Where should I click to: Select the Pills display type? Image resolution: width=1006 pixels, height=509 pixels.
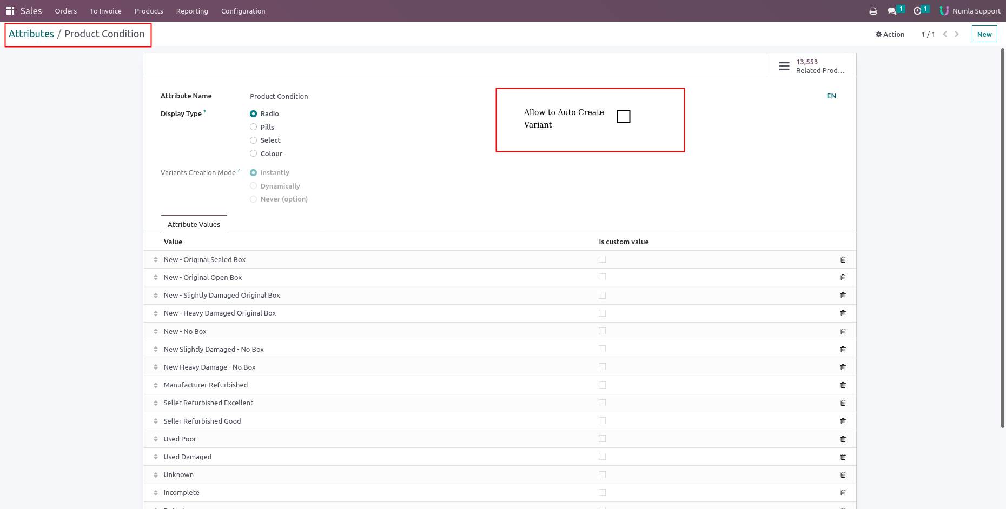pyautogui.click(x=253, y=127)
